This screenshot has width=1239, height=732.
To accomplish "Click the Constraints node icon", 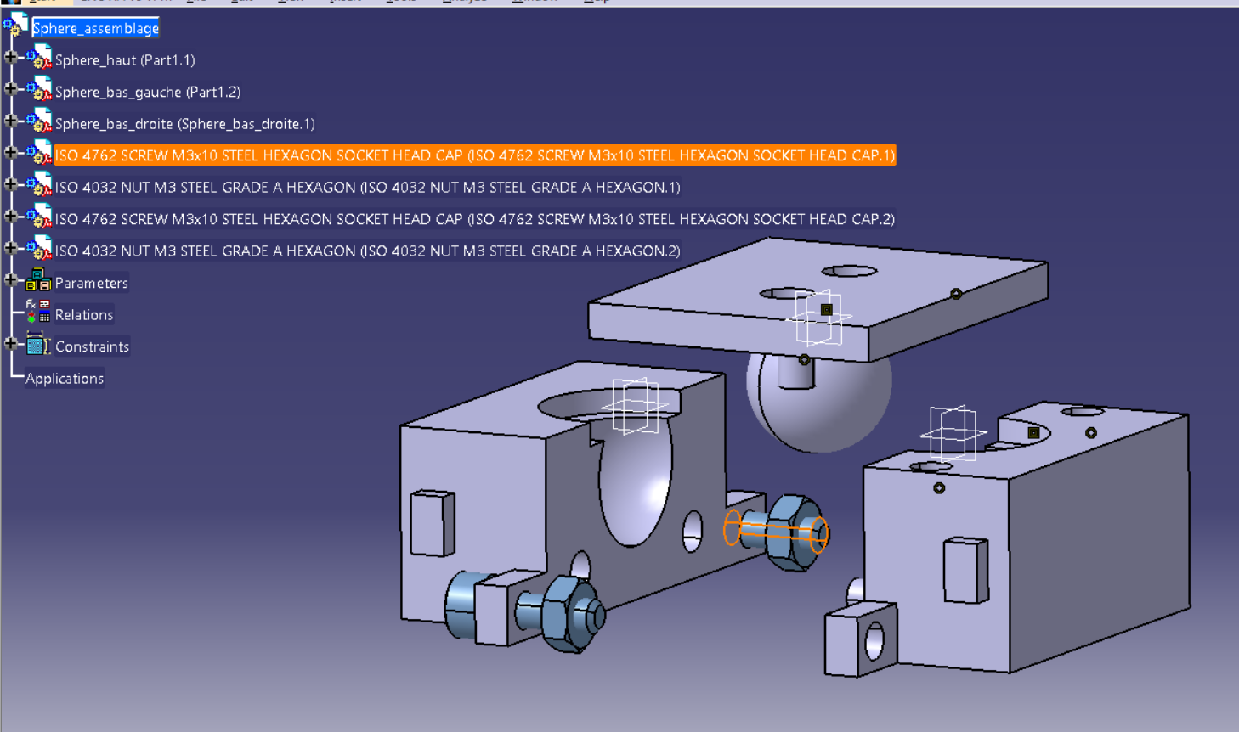I will 38,344.
